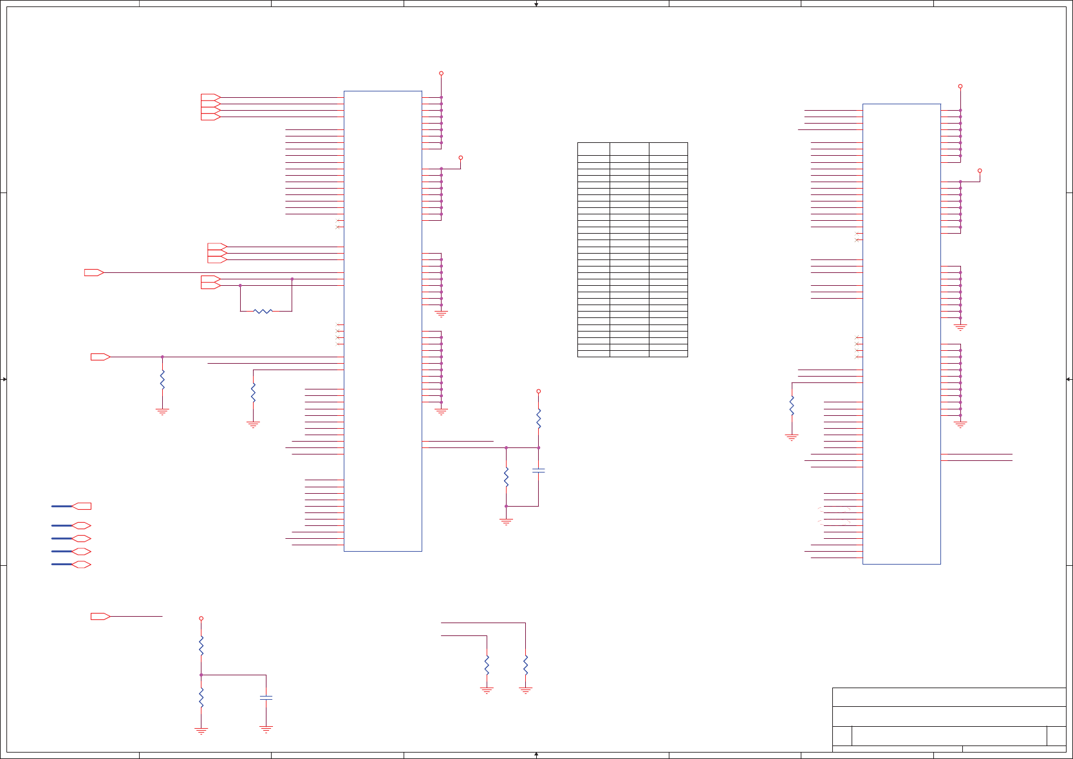
Task: Select the upper resistor of the bottom-left divider
Action: [x=201, y=646]
